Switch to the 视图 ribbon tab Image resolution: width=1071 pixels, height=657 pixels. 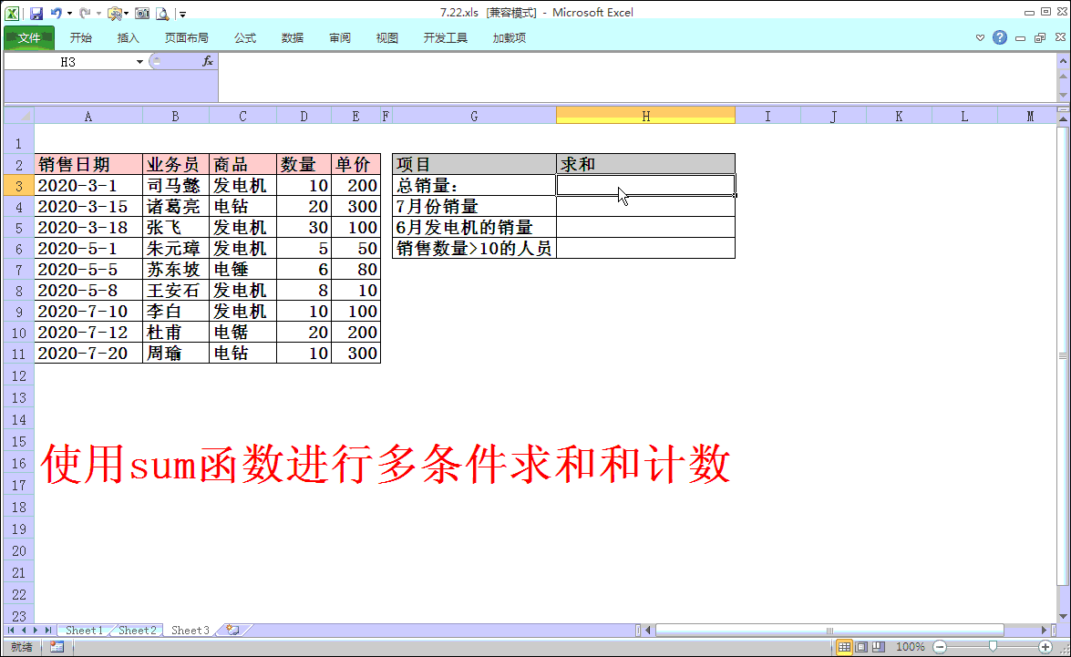click(386, 37)
